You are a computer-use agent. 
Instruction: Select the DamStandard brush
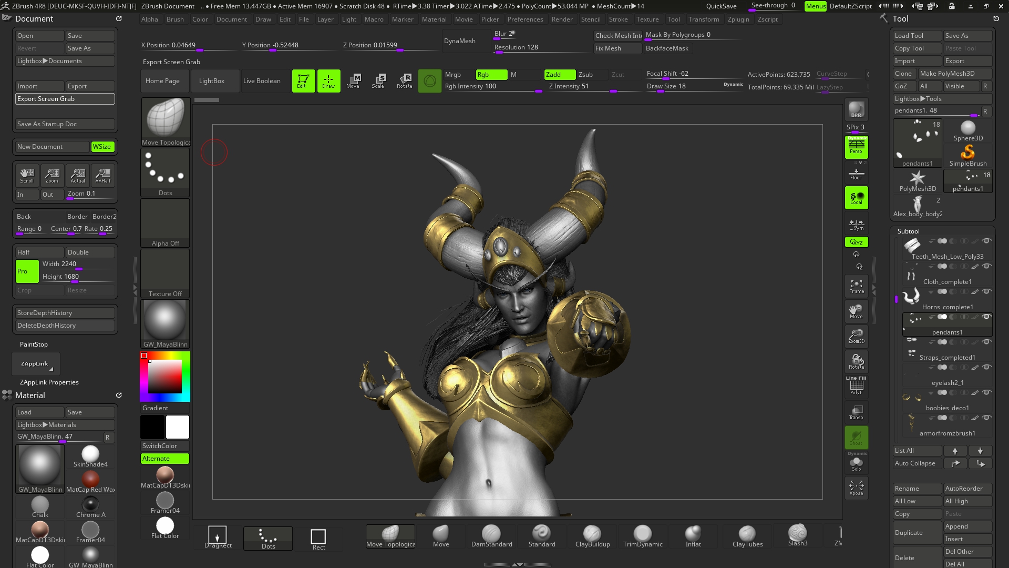(x=491, y=536)
